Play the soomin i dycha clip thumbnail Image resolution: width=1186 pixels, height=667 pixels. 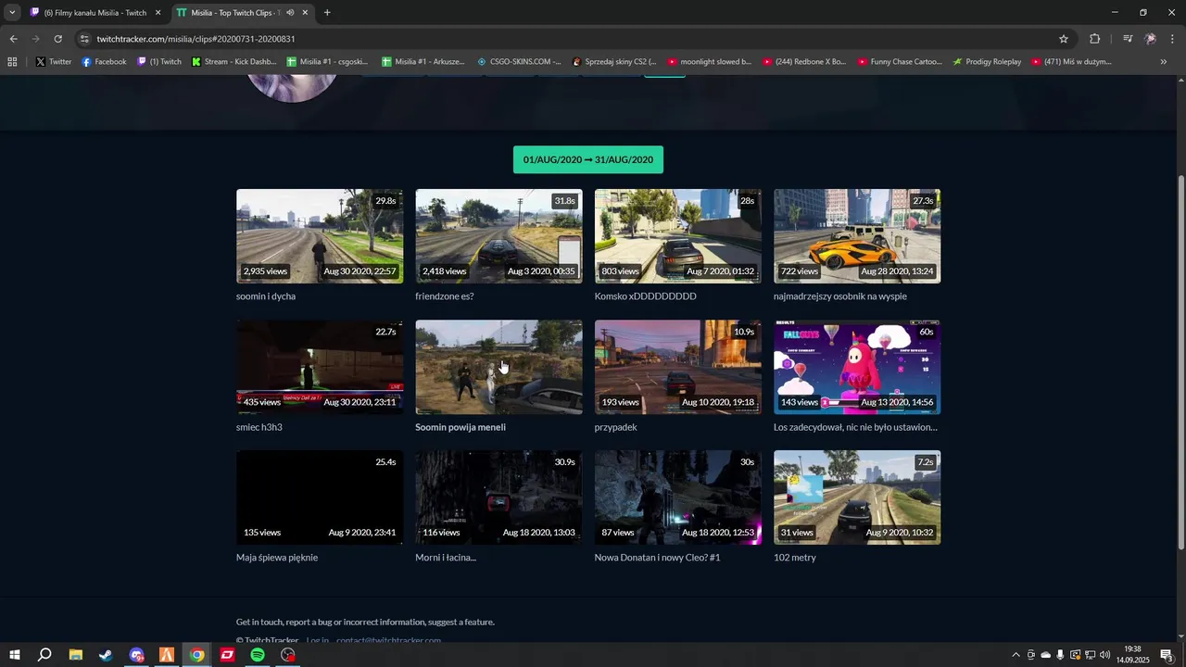pos(320,236)
